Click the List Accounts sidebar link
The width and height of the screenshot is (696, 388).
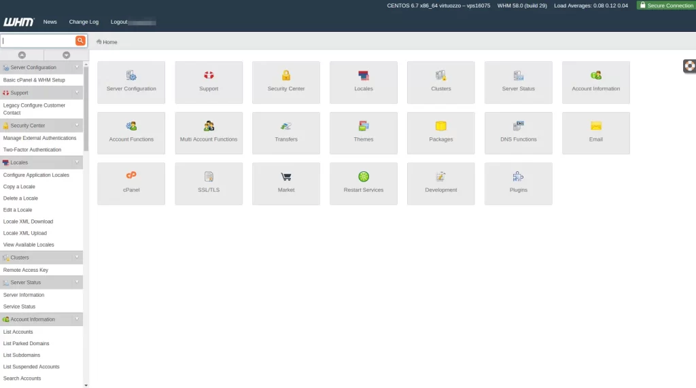[x=18, y=332]
